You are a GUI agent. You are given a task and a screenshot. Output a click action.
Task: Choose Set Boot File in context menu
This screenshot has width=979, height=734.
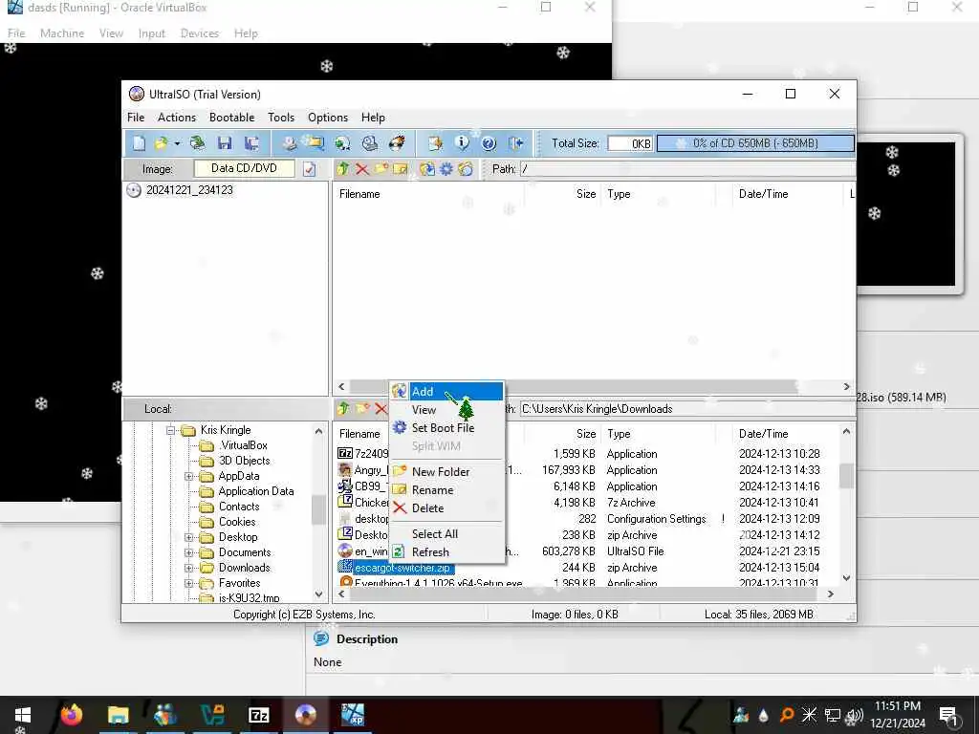(x=447, y=428)
